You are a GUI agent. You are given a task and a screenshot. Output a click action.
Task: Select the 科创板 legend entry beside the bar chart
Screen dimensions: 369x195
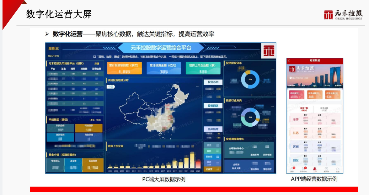tap(212, 157)
